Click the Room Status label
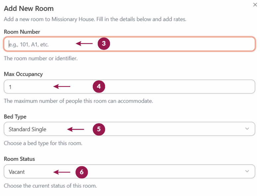This screenshot has width=271, height=196. click(19, 159)
